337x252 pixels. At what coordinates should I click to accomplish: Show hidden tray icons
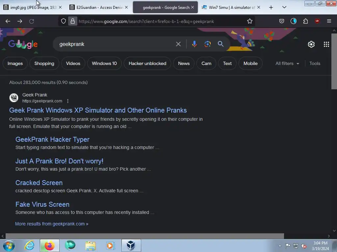point(280,246)
